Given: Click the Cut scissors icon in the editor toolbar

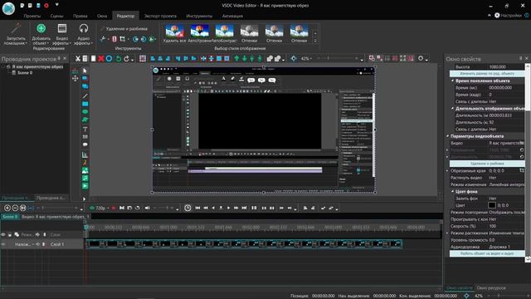Looking at the screenshot, I should point(77,59).
